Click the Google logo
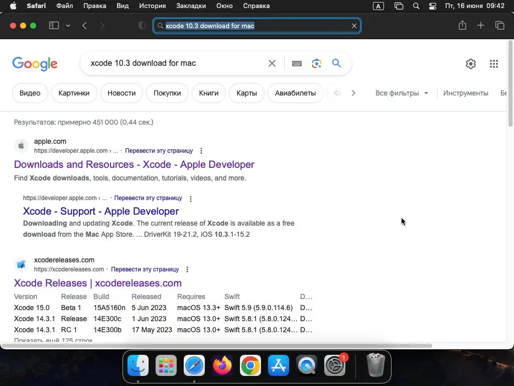514x386 pixels. point(35,64)
